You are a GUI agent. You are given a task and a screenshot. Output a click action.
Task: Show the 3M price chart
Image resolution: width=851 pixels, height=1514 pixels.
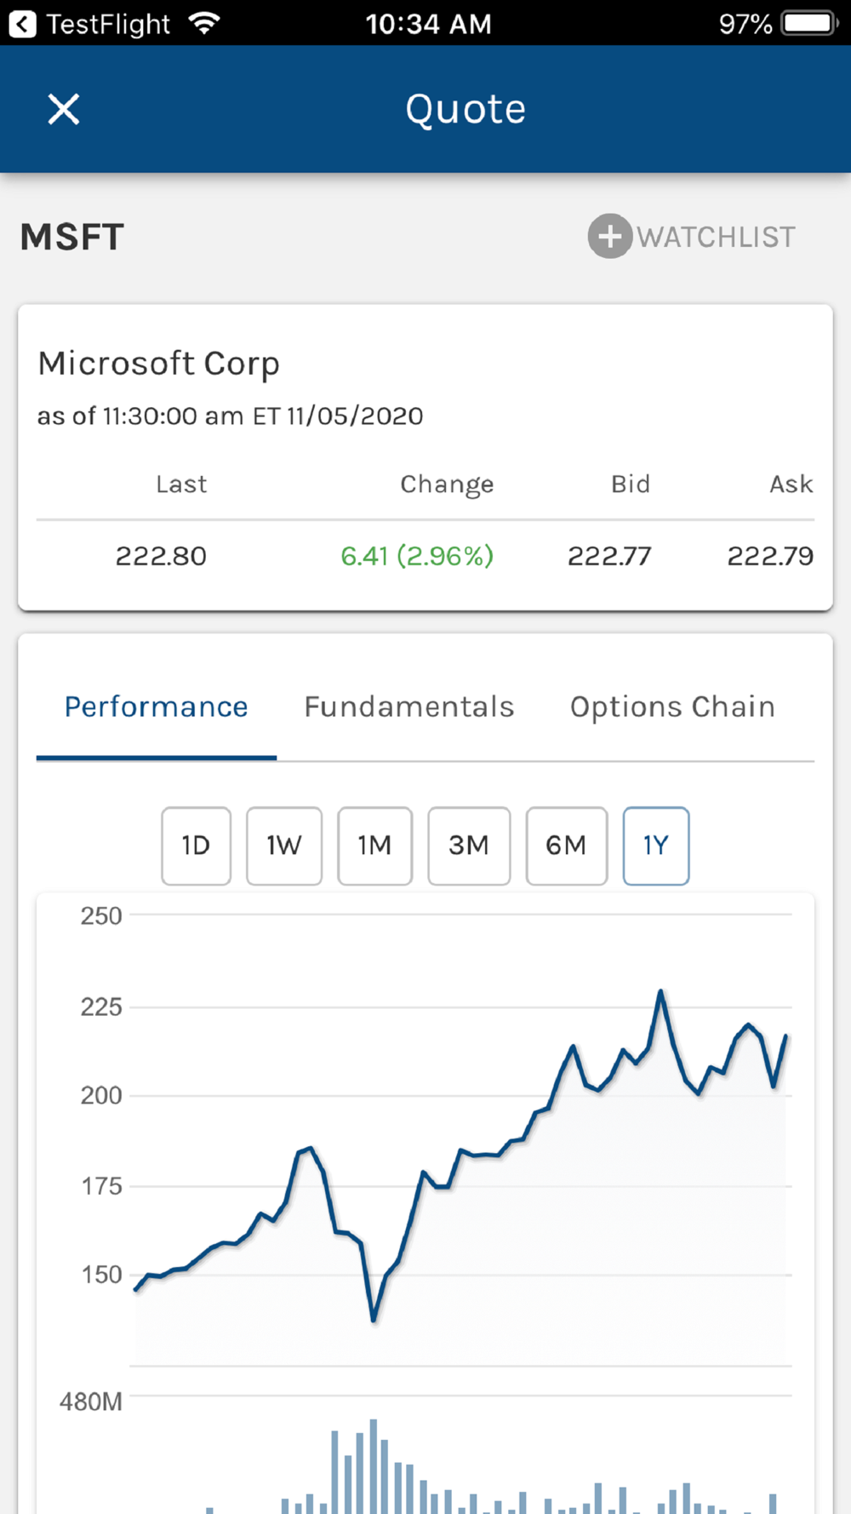pos(469,846)
